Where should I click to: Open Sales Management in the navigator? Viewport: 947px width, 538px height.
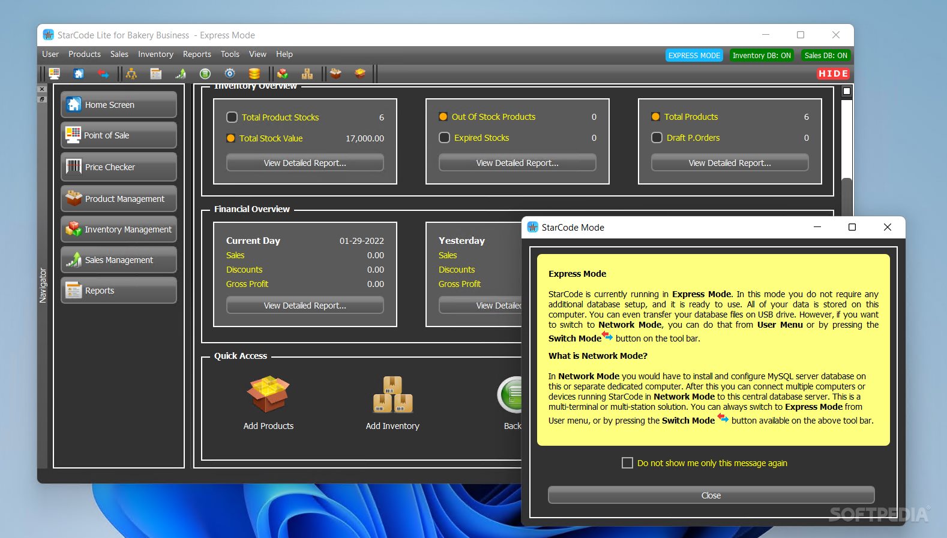tap(119, 260)
